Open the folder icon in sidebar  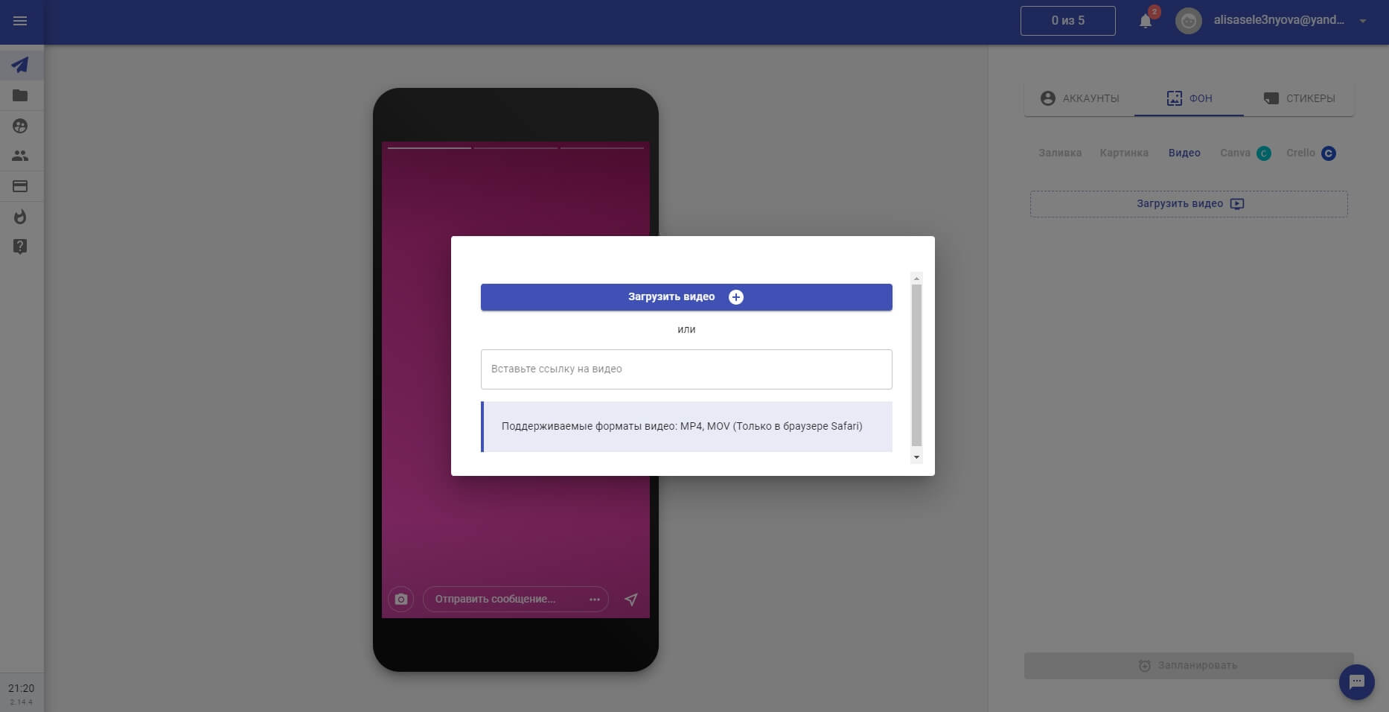20,95
